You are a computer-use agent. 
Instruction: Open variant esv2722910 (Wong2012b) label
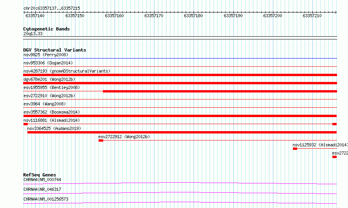point(49,96)
